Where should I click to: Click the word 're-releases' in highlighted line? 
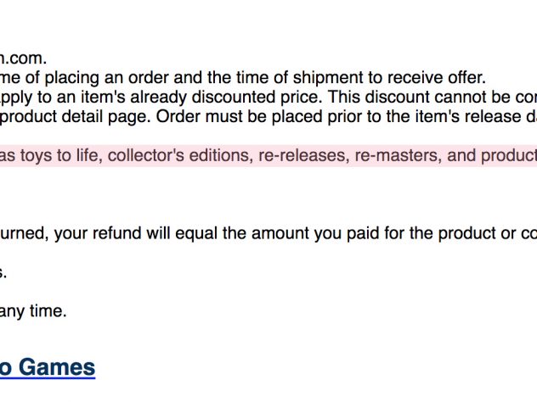(x=304, y=155)
